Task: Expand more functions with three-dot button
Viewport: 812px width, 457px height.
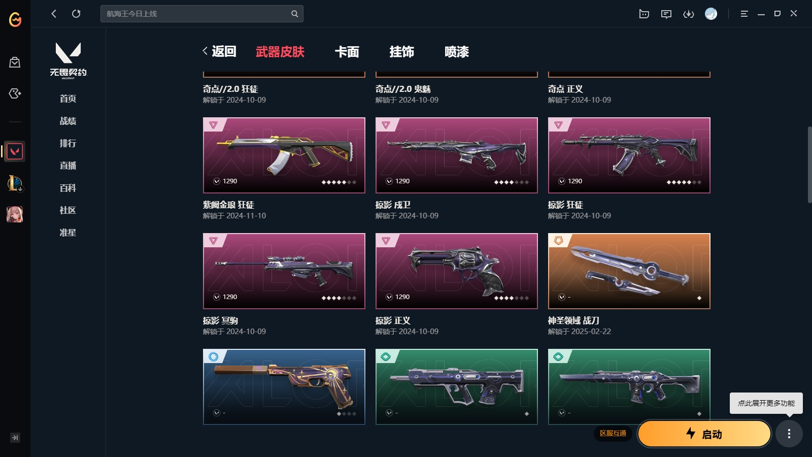Action: pyautogui.click(x=789, y=434)
